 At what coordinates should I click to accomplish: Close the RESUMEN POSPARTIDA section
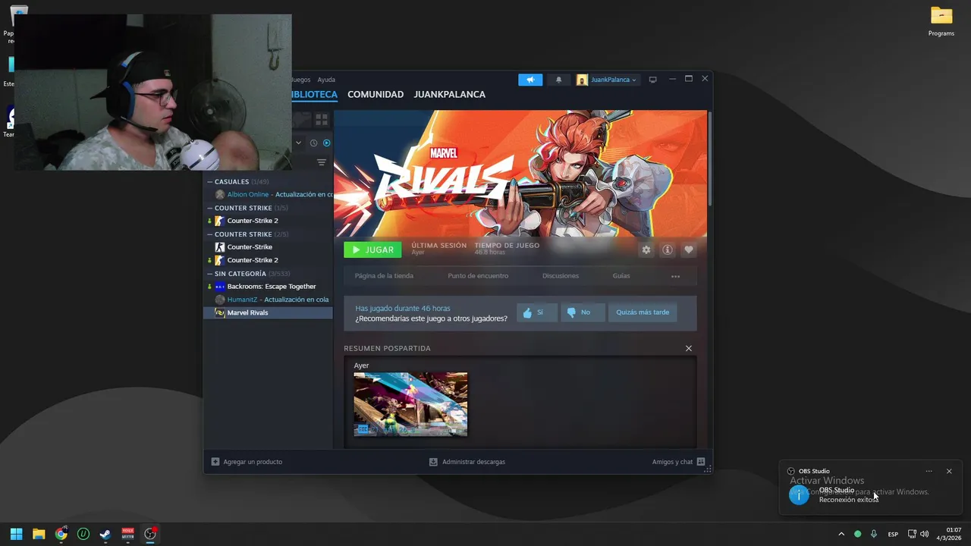(689, 348)
